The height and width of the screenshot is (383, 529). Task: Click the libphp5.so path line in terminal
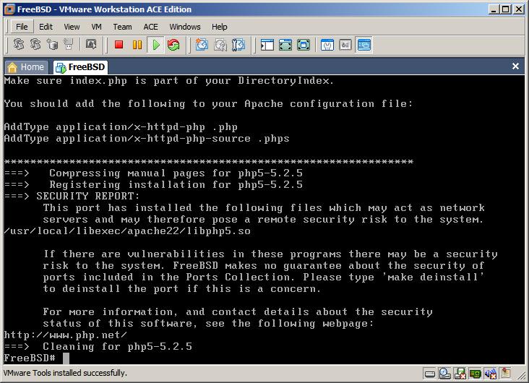(x=127, y=231)
